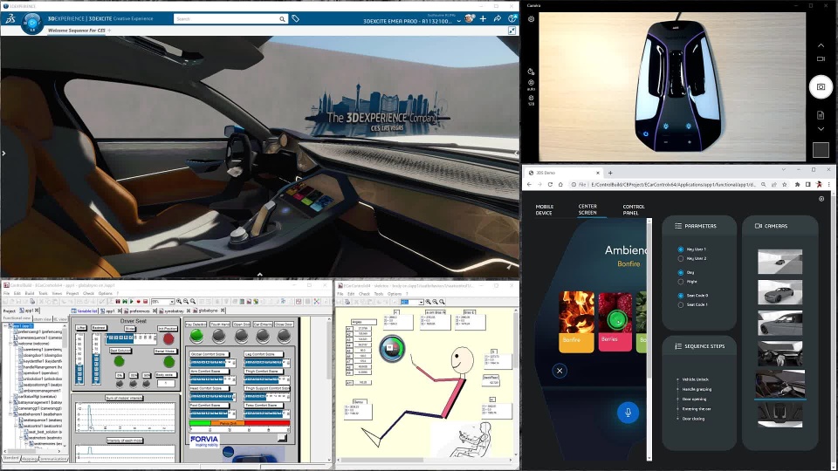Viewport: 838px width, 471px height.
Task: Switch to the CONTROL PANEL tab
Action: [634, 210]
